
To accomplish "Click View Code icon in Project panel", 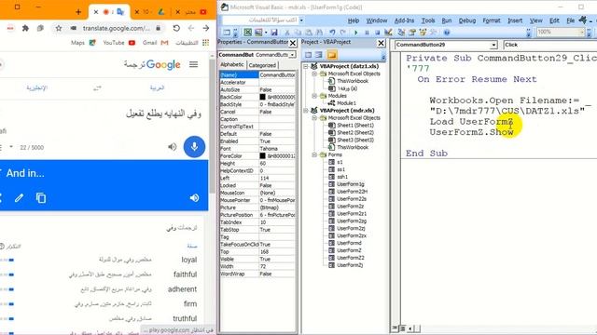I will point(309,55).
